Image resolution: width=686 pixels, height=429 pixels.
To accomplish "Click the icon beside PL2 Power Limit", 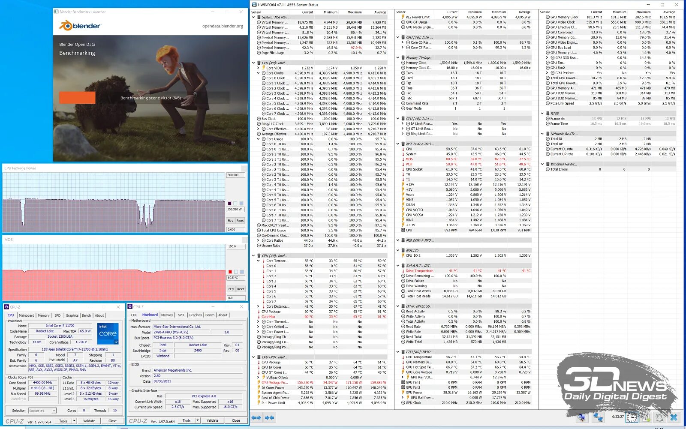I will [x=403, y=17].
